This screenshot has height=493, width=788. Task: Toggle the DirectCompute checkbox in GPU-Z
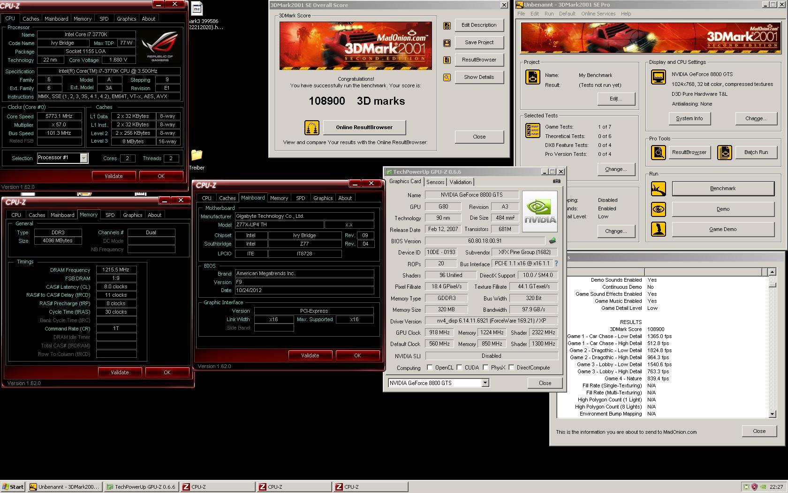(512, 368)
